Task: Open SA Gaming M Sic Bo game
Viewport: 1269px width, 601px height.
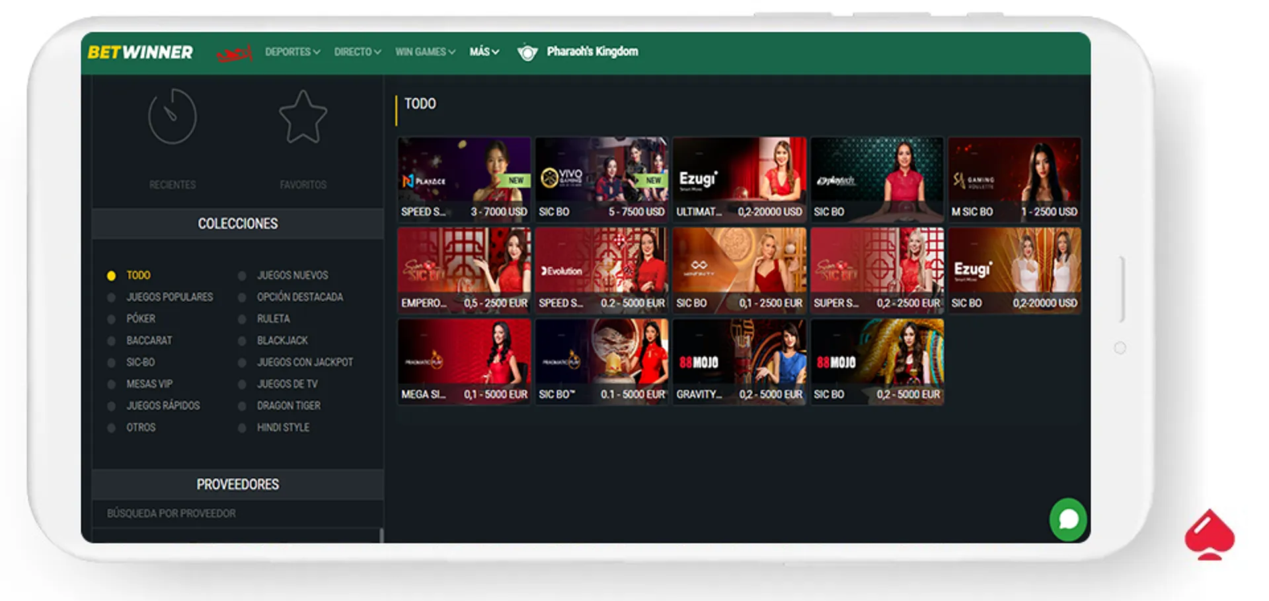Action: pyautogui.click(x=1015, y=179)
